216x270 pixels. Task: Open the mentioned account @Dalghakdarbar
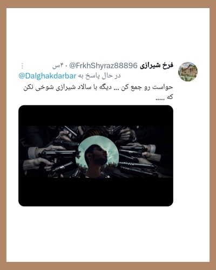click(x=48, y=76)
